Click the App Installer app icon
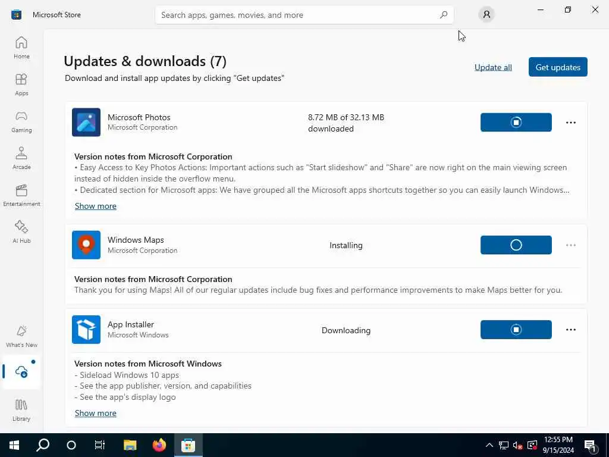Screen dimensions: 609x457 click(x=86, y=330)
